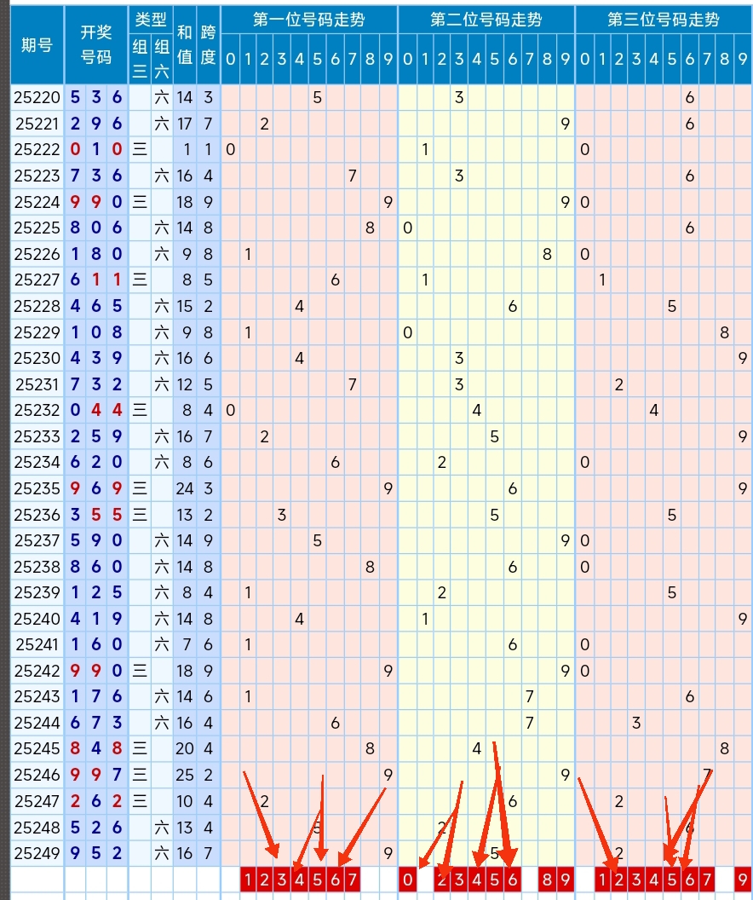Select red box 3 under 第二位号码走势
This screenshot has height=900, width=753.
(459, 879)
